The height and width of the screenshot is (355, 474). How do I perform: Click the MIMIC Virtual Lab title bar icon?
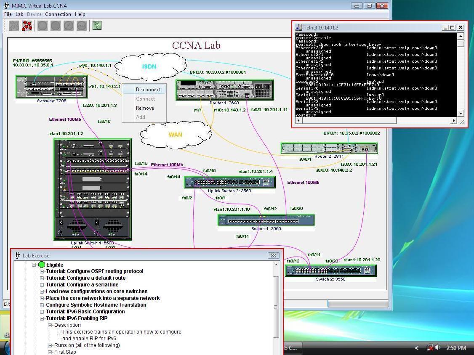coord(6,5)
